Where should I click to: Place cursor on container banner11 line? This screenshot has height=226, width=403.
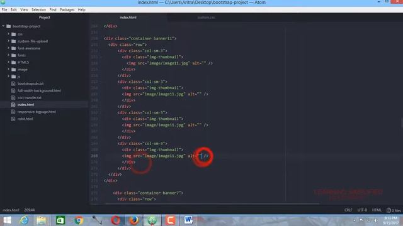pos(140,38)
